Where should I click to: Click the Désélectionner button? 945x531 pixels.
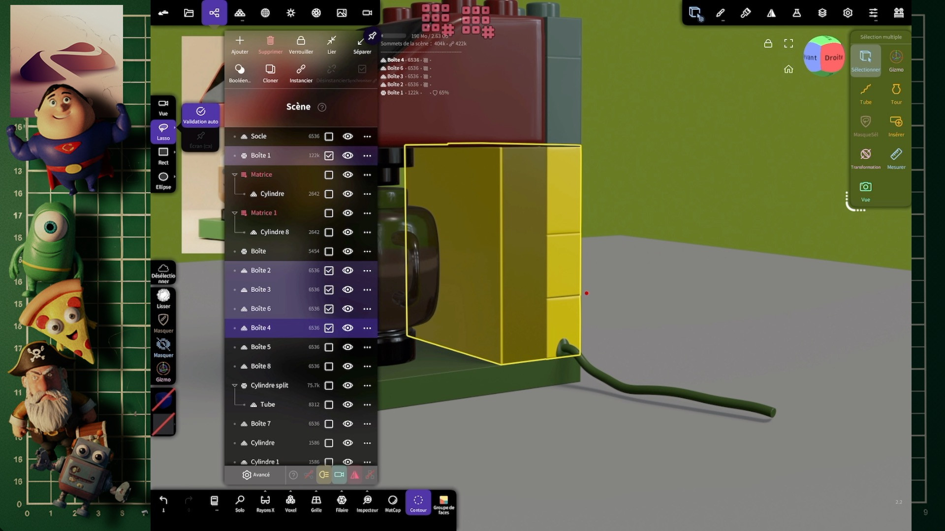(x=163, y=272)
